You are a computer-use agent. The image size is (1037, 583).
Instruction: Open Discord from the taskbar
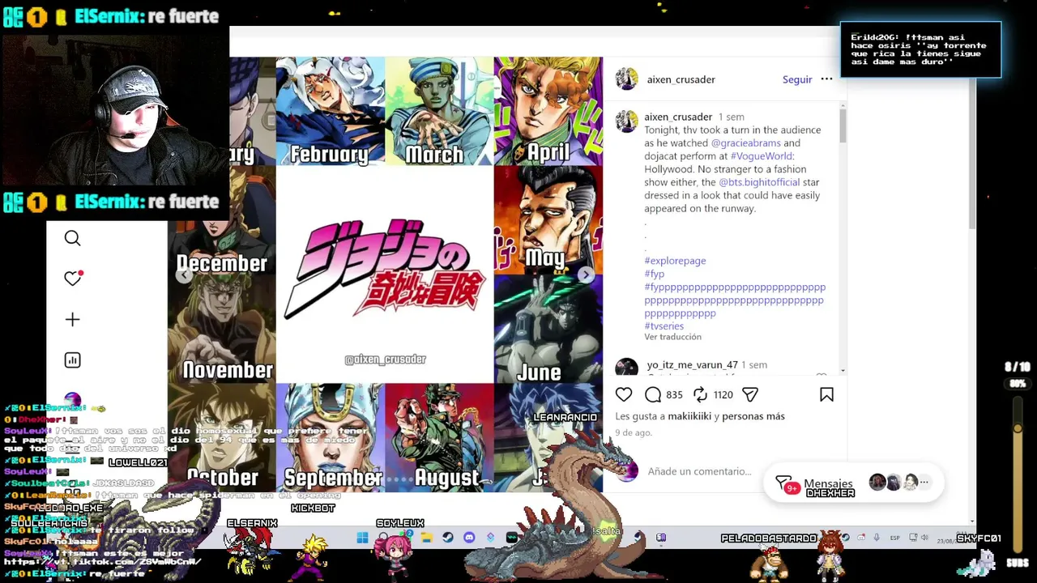469,538
